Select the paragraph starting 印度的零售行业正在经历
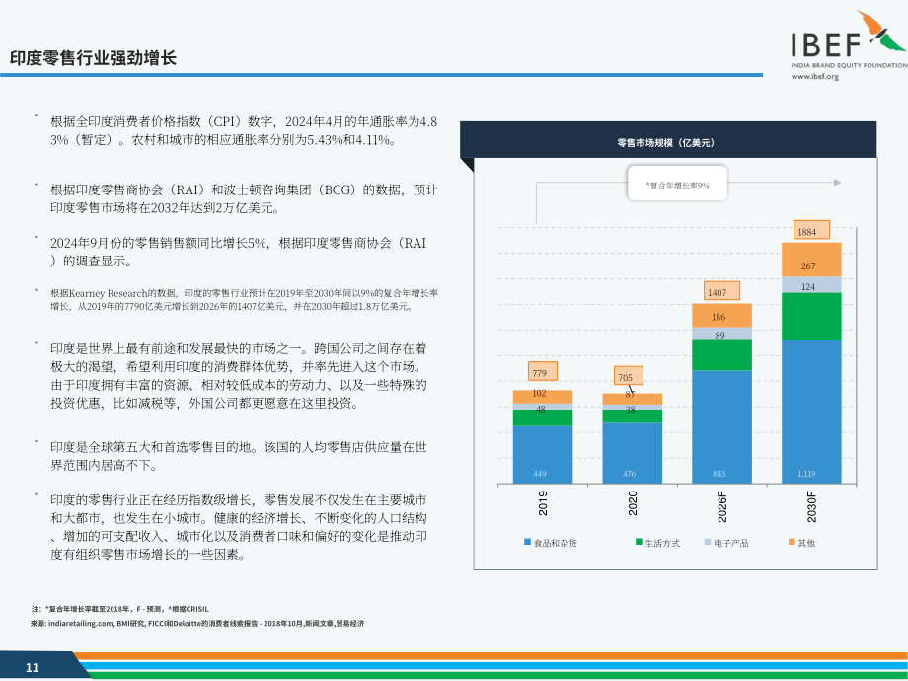The image size is (908, 681). tap(239, 527)
